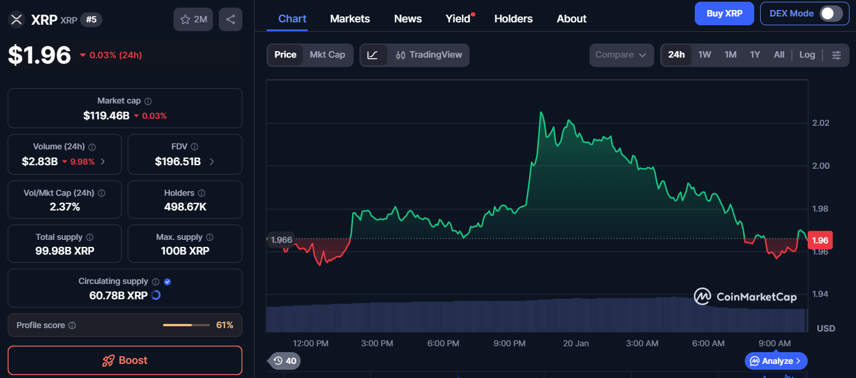Image resolution: width=856 pixels, height=378 pixels.
Task: Switch chart to Mkt Cap view
Action: coord(327,55)
